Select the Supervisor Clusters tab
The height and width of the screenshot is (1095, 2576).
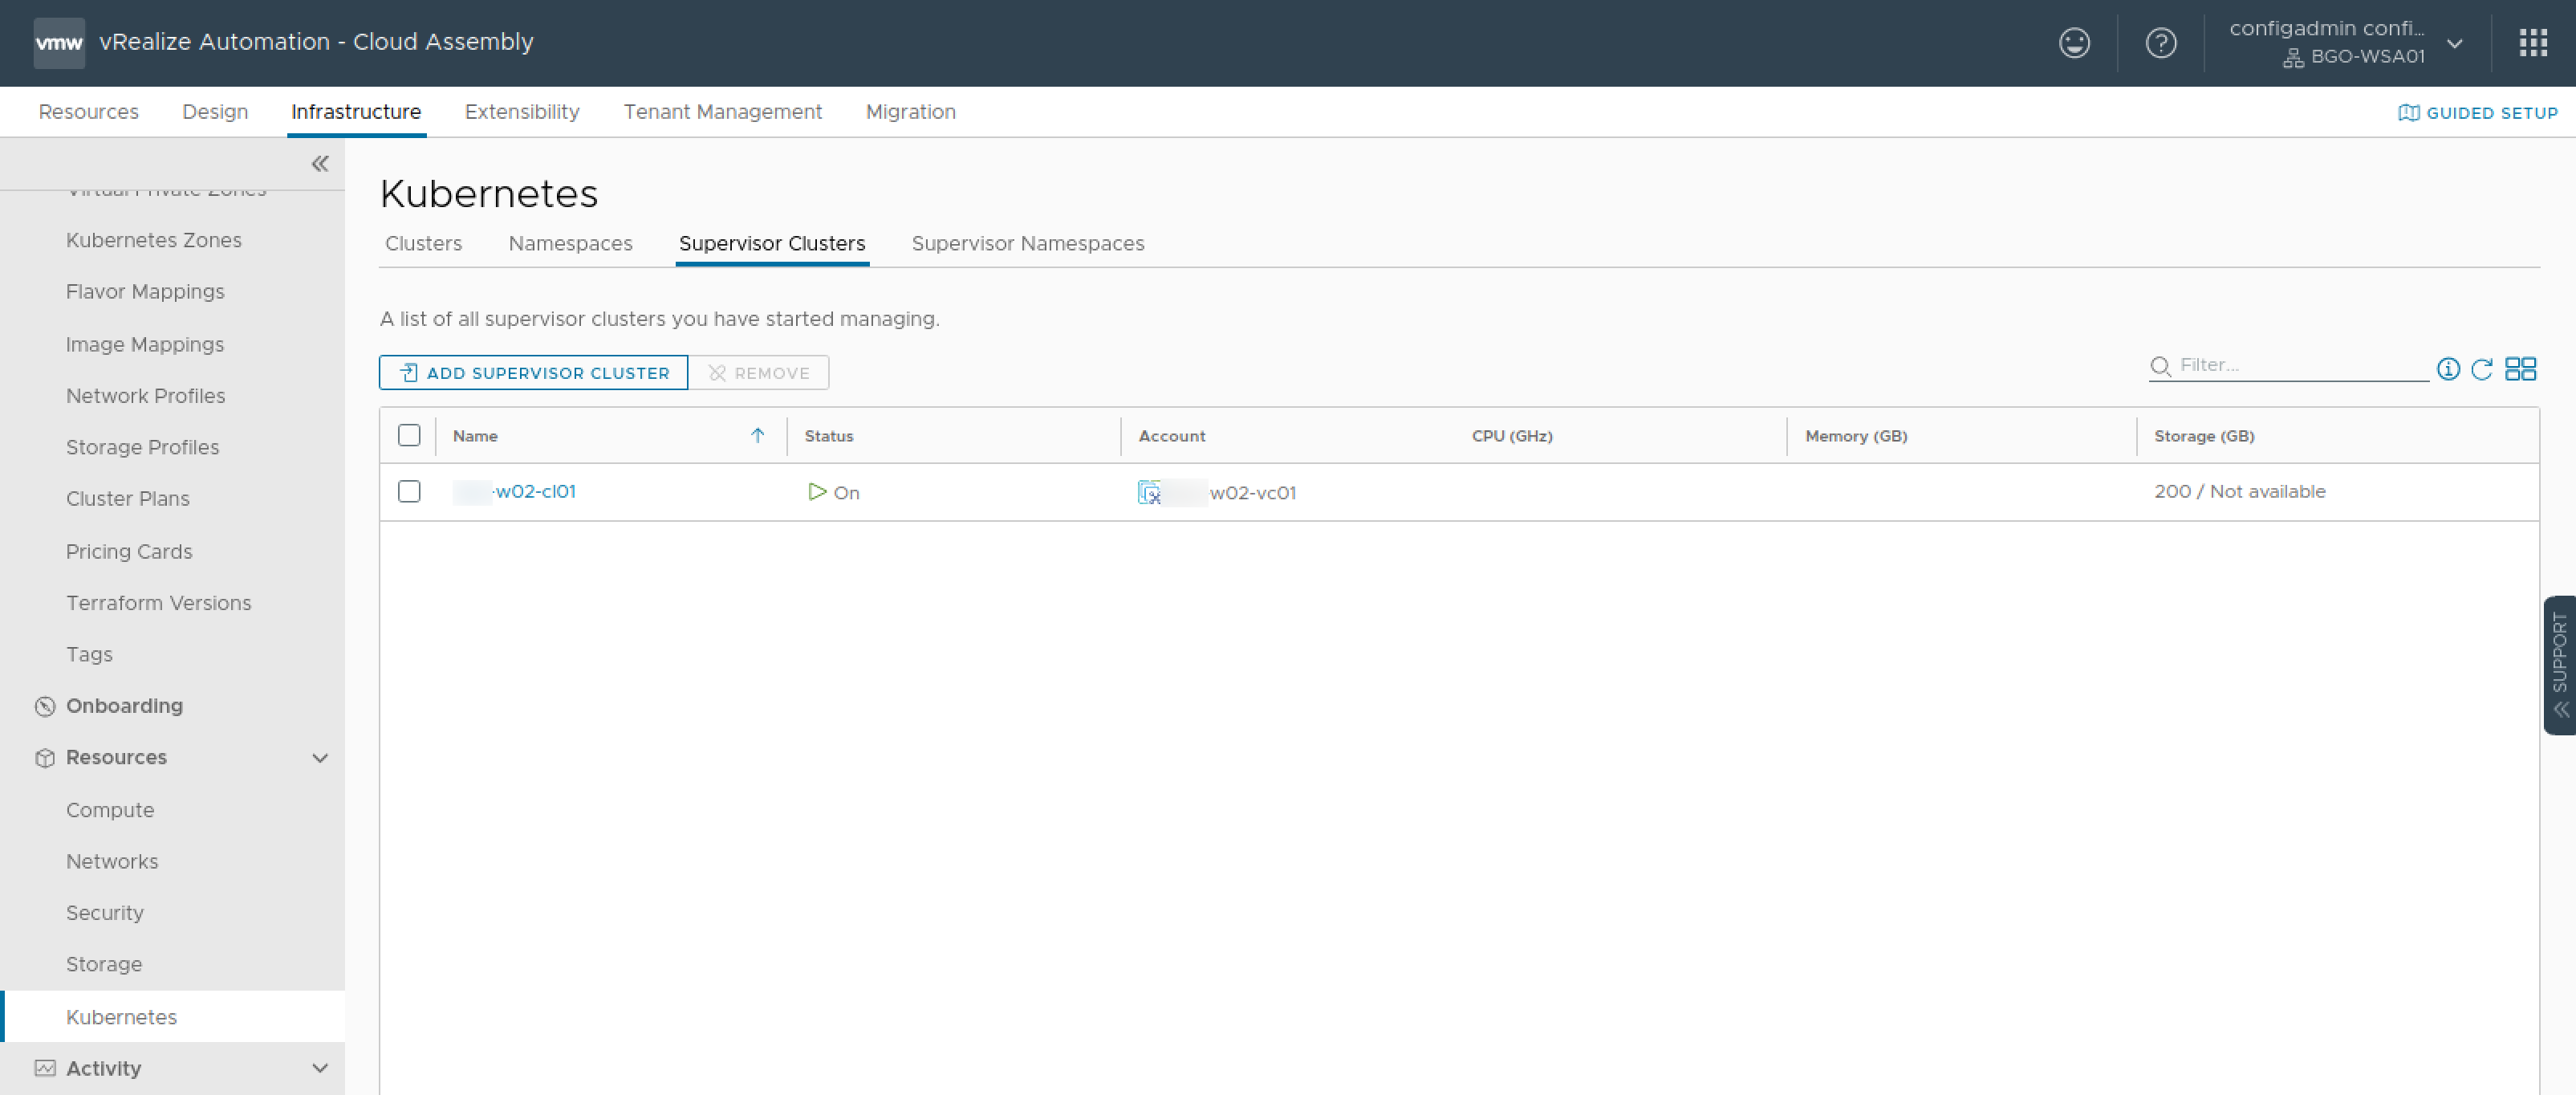pyautogui.click(x=772, y=243)
